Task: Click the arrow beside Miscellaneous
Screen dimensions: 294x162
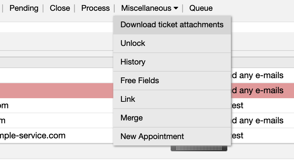Action: tap(176, 8)
